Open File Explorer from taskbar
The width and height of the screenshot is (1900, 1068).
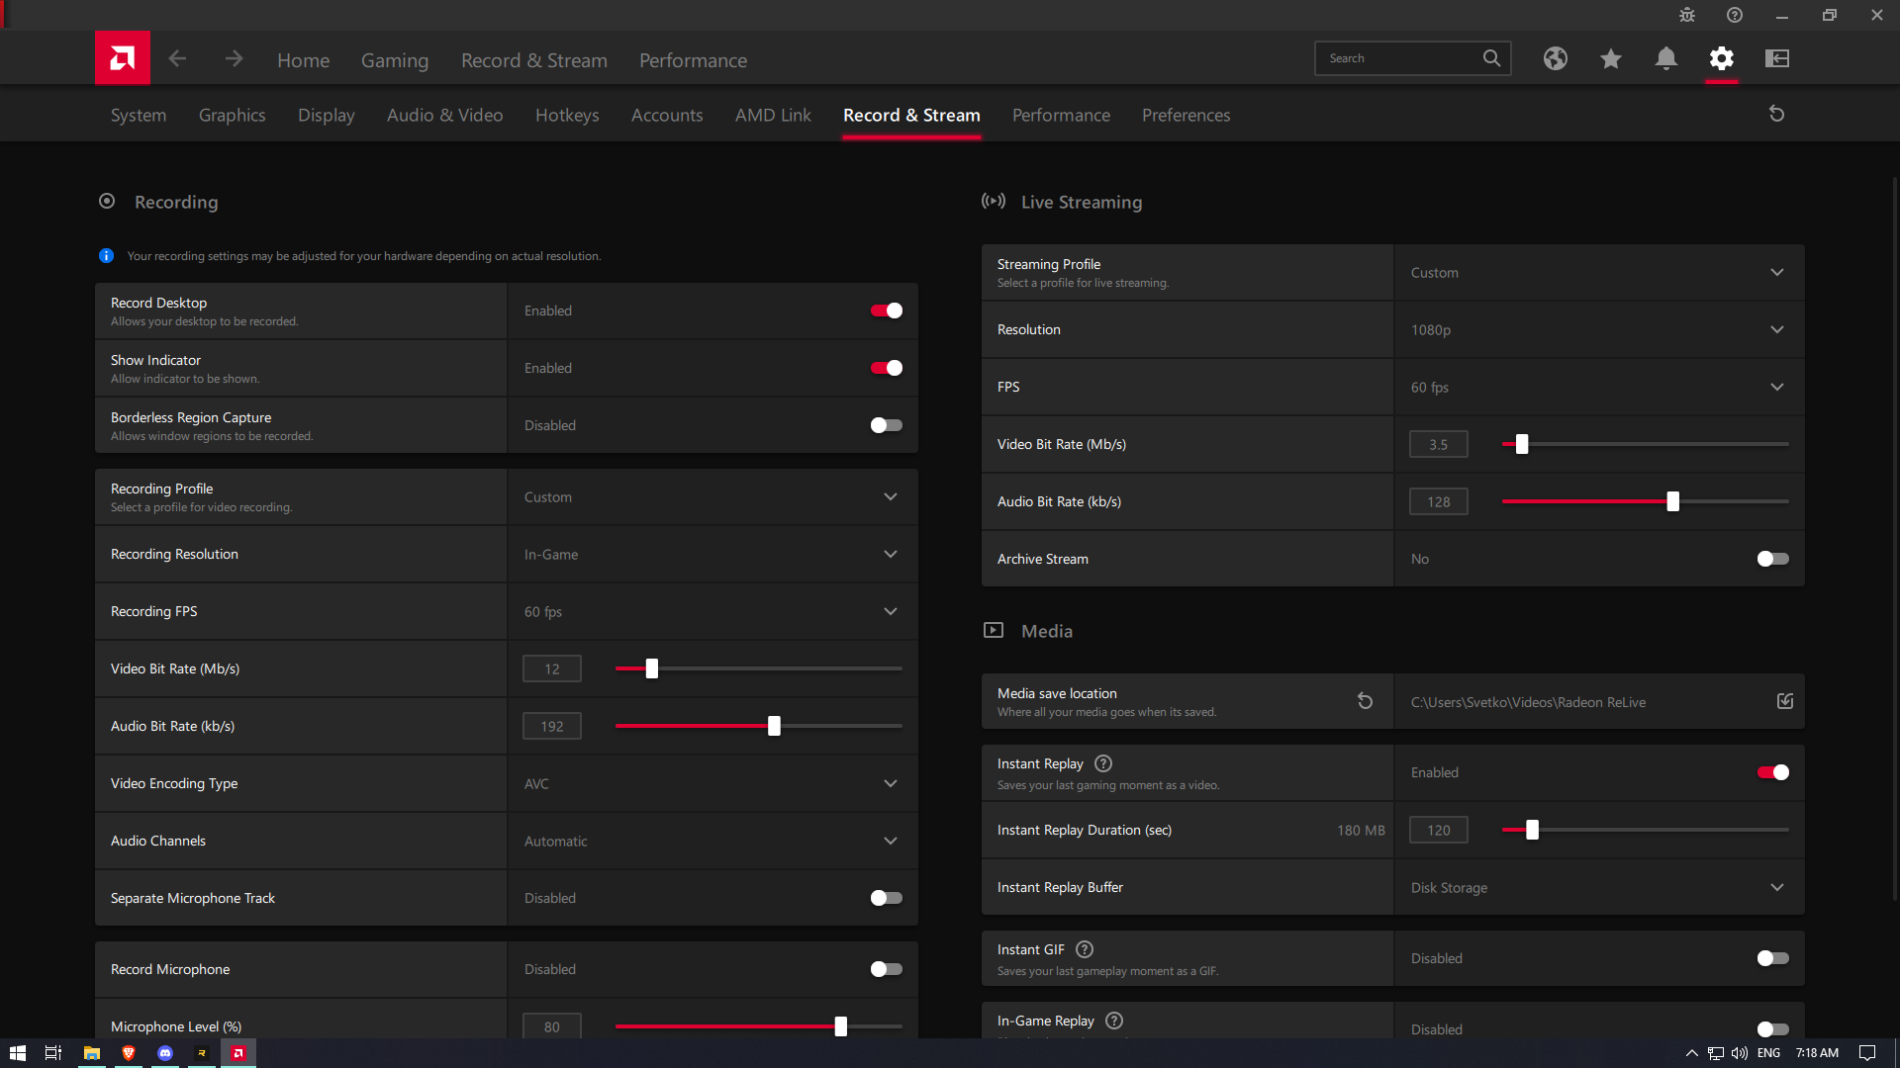coord(91,1053)
